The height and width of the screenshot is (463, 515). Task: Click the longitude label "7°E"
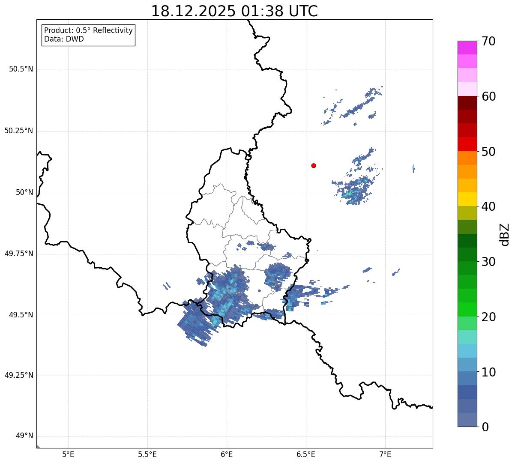pyautogui.click(x=385, y=454)
